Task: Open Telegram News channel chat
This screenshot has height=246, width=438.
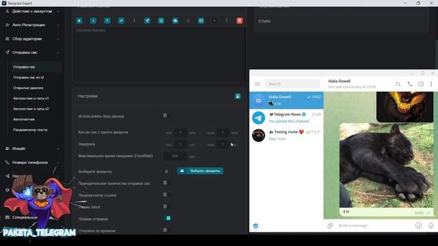Action: [x=286, y=118]
